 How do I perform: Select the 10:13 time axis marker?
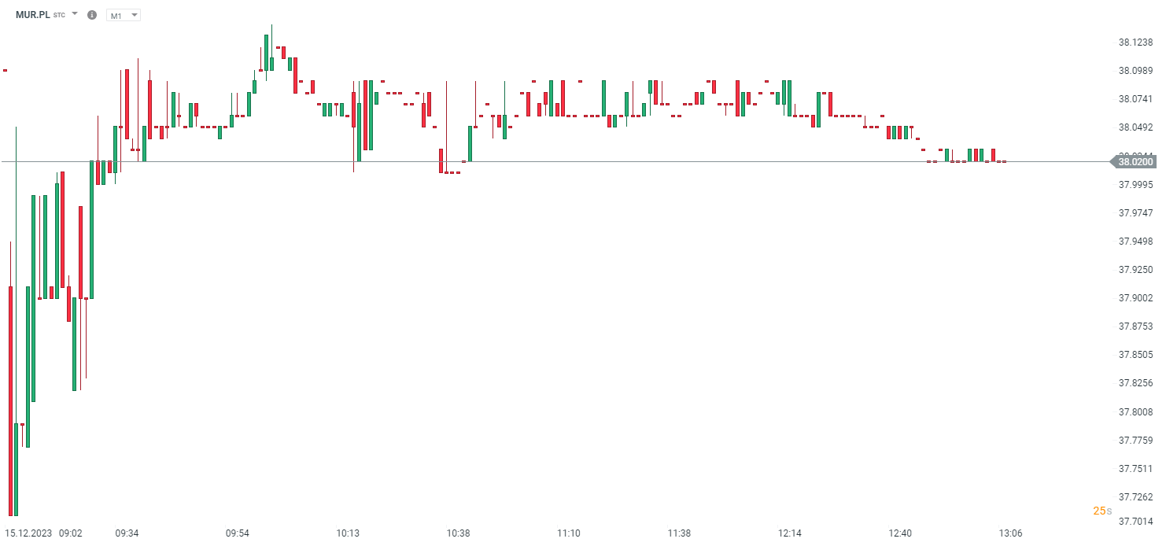[348, 533]
